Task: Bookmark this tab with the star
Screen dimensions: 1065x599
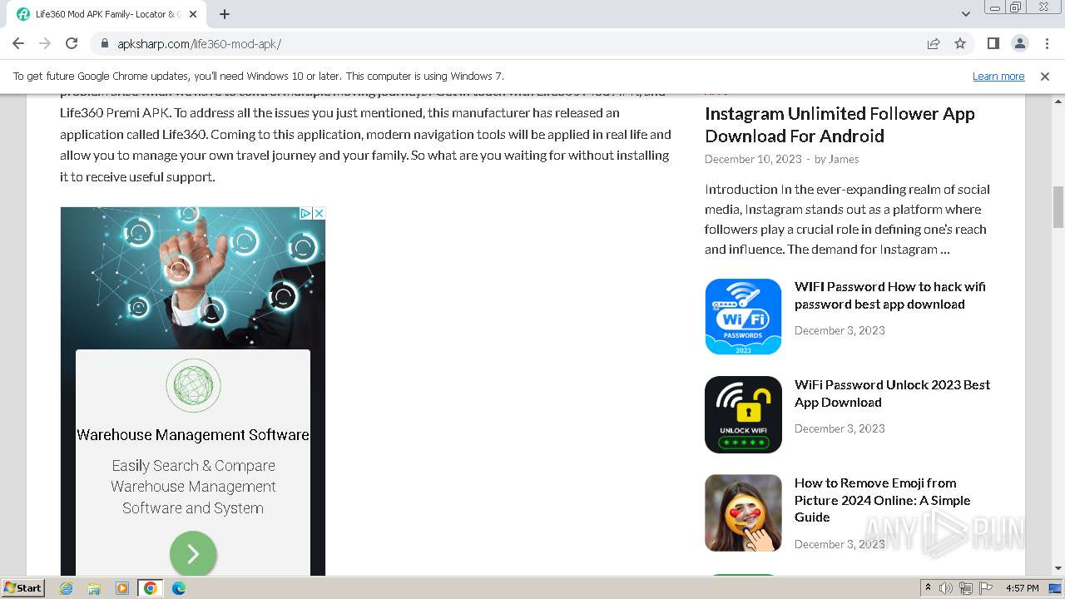Action: pyautogui.click(x=960, y=43)
